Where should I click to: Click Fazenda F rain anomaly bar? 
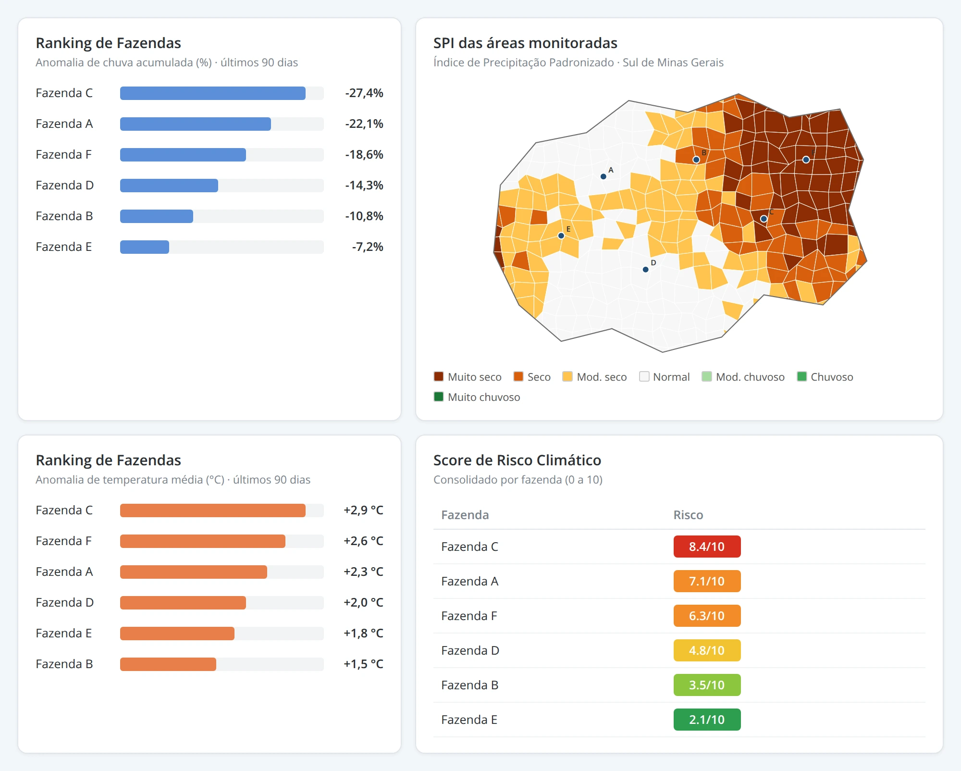(183, 155)
